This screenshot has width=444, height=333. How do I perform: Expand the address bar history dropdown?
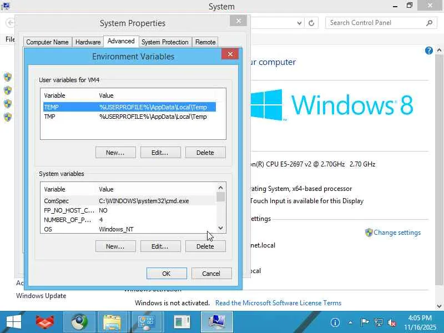click(x=299, y=23)
